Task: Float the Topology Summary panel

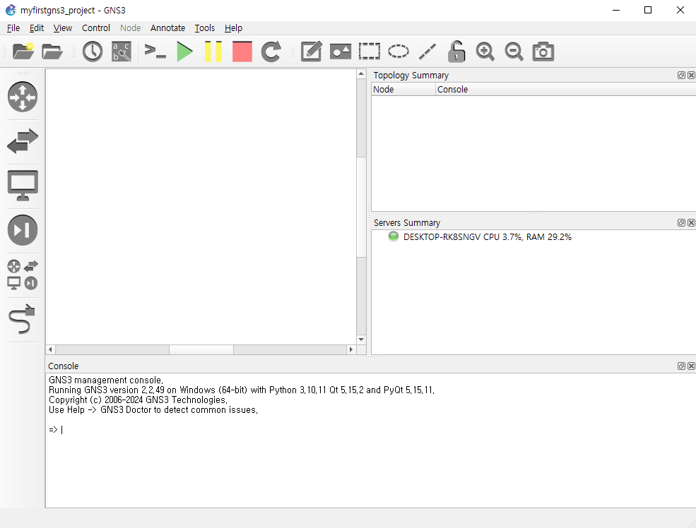Action: (x=681, y=76)
